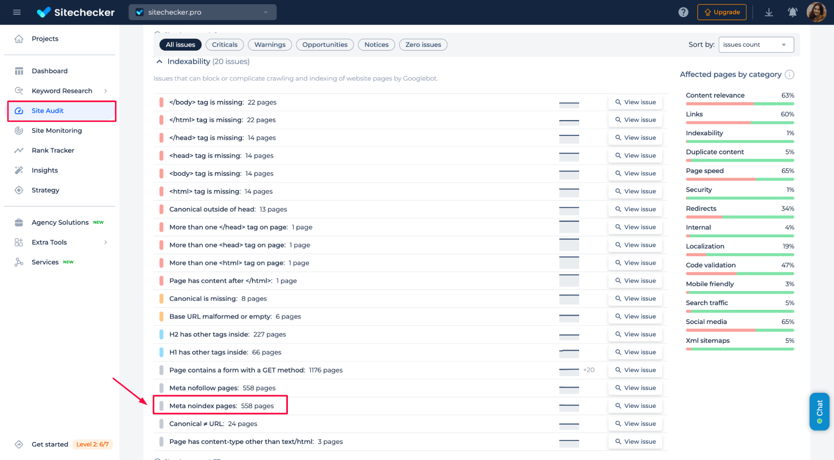
Task: Click the blue severity marker for H2 has other tags inside
Action: pyautogui.click(x=161, y=334)
